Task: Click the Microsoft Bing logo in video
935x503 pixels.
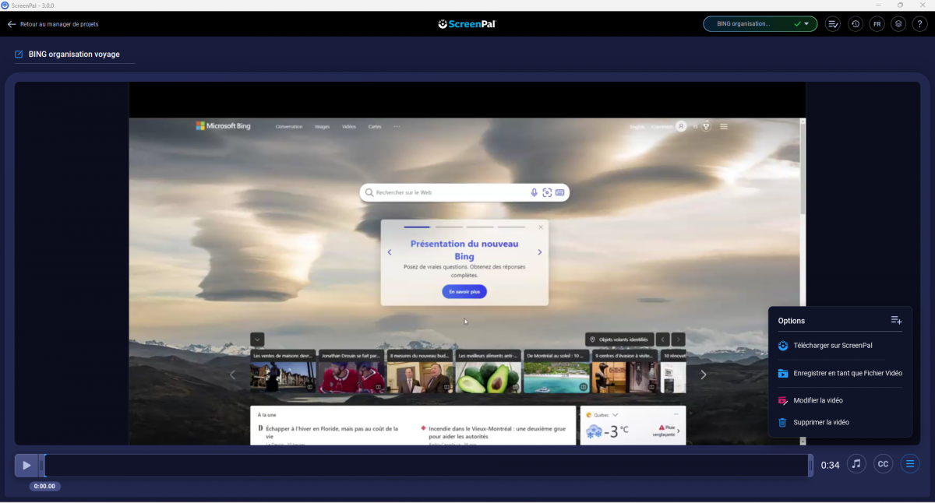Action: click(223, 125)
